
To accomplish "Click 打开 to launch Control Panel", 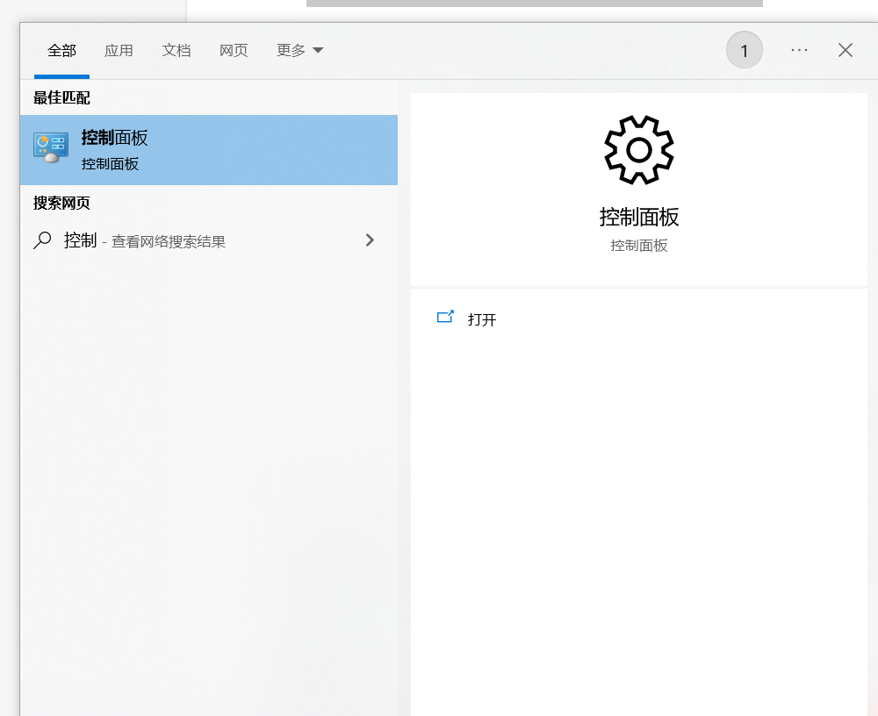I will click(482, 319).
